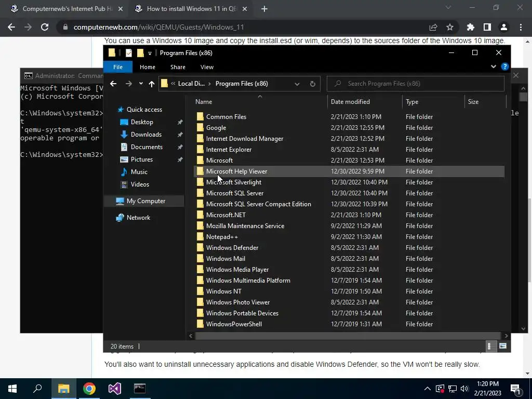
Task: Select the Notepad++ folder icon
Action: pyautogui.click(x=200, y=237)
